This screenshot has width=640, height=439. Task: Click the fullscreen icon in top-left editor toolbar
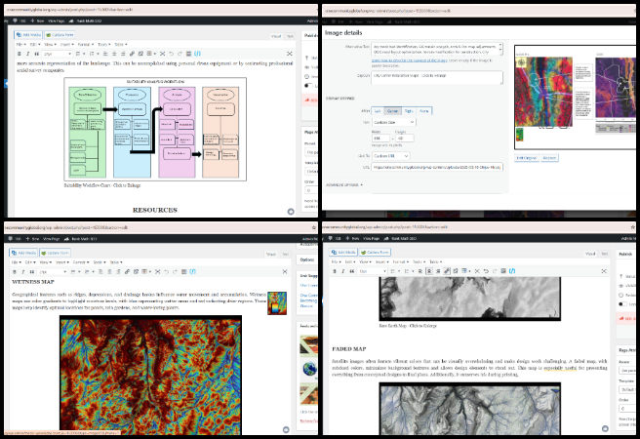290,54
